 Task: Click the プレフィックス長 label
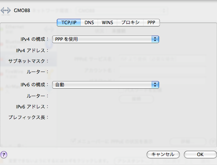(28, 117)
